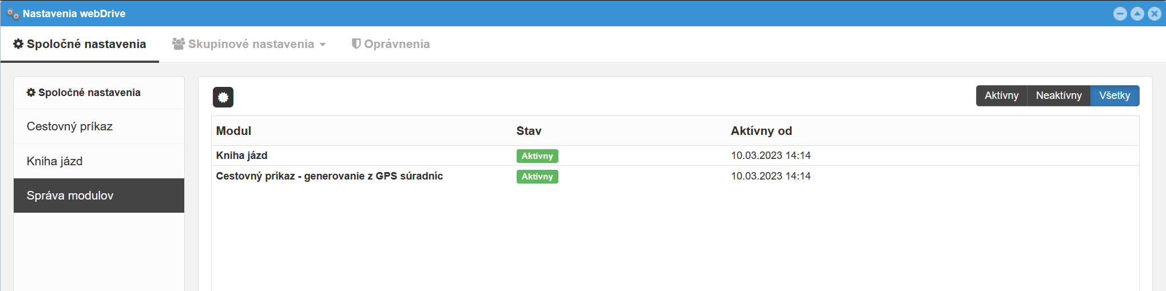Close the Nastavenia webDrive window
The height and width of the screenshot is (291, 1166).
(1154, 14)
